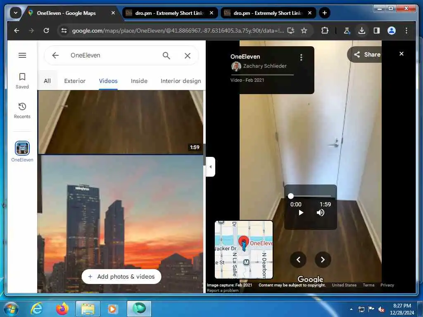Show hidden system tray icons
Image resolution: width=423 pixels, height=317 pixels.
351,309
